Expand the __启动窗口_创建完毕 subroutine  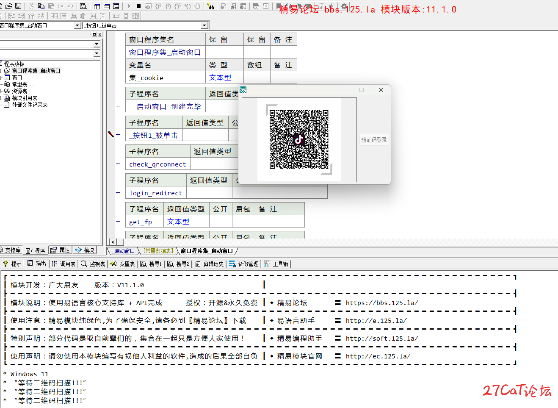click(x=118, y=106)
